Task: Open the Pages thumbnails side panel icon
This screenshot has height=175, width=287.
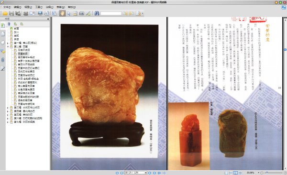Action: 3,34
